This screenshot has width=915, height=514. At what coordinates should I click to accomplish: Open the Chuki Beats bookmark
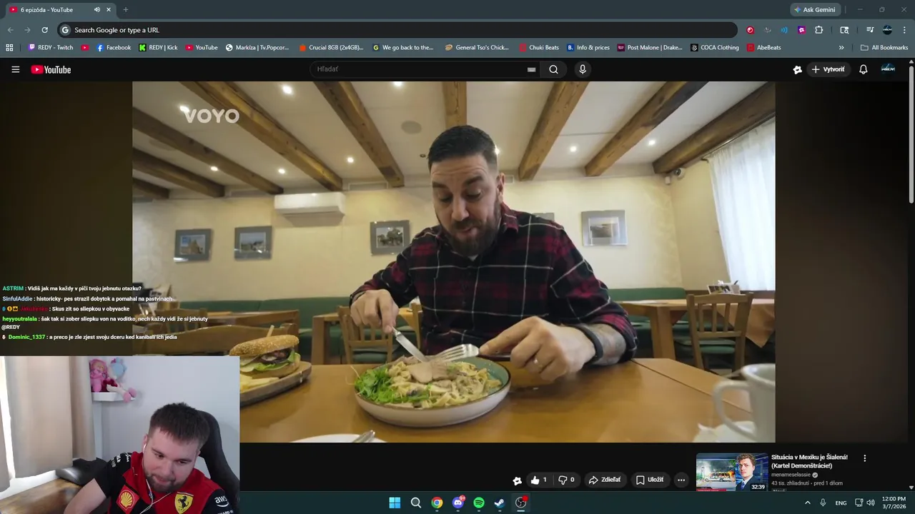pyautogui.click(x=539, y=47)
